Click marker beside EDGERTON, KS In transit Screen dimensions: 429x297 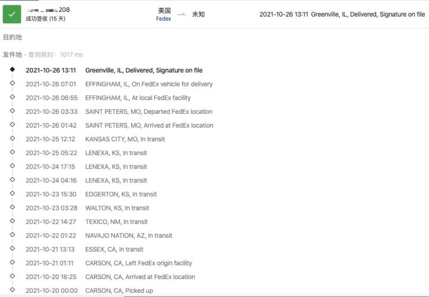13,193
